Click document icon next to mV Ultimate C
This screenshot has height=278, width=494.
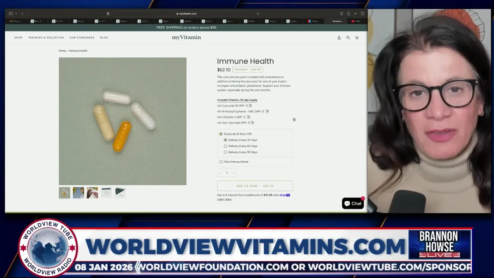click(249, 117)
